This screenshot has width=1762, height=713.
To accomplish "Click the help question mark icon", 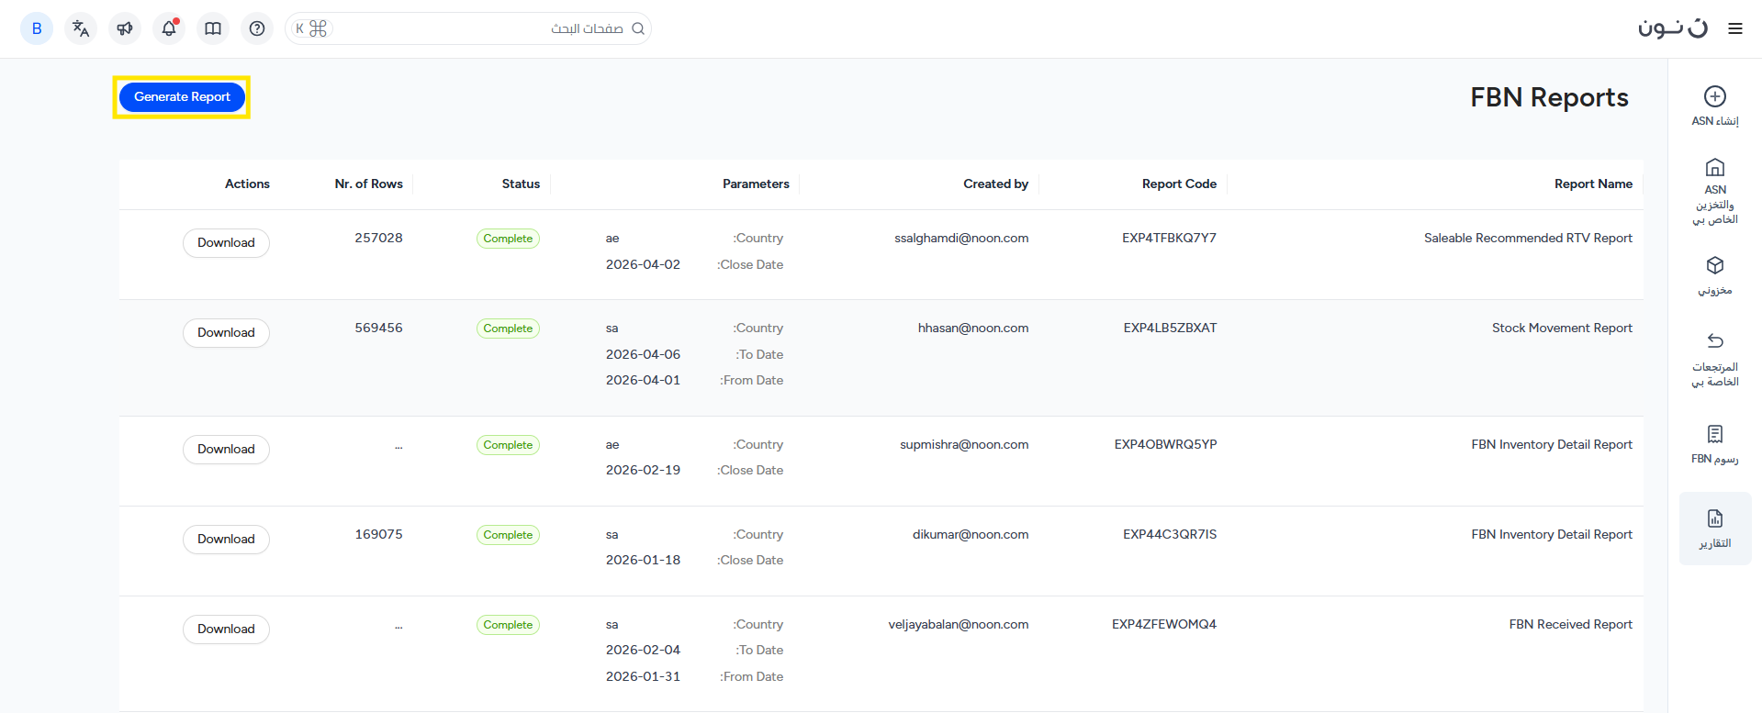I will [x=257, y=28].
